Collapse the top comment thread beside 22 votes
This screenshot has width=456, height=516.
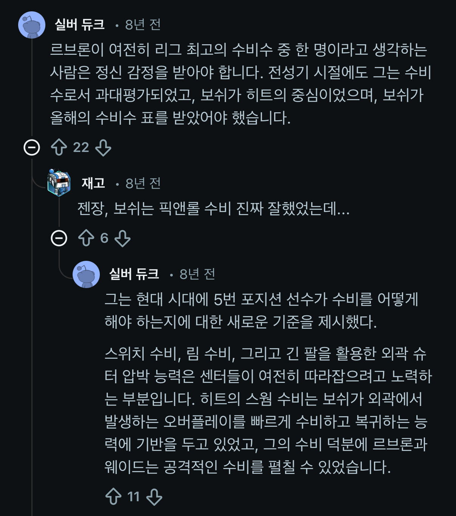pos(32,147)
